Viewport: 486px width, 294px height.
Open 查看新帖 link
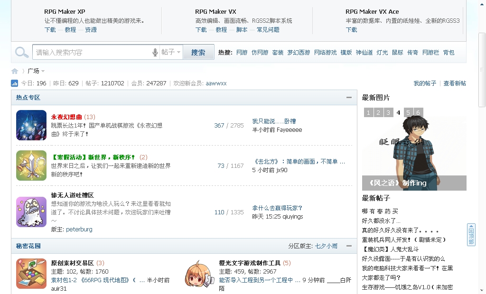pos(455,83)
